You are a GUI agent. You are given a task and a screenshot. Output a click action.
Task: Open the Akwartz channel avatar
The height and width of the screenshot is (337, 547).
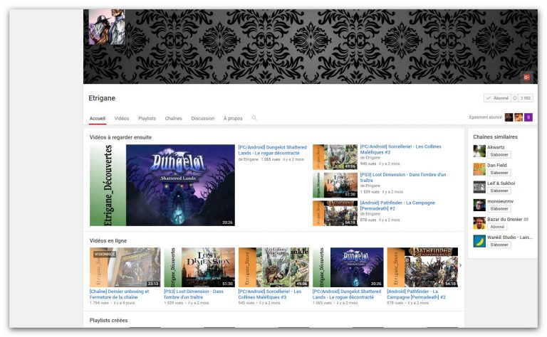click(x=479, y=151)
